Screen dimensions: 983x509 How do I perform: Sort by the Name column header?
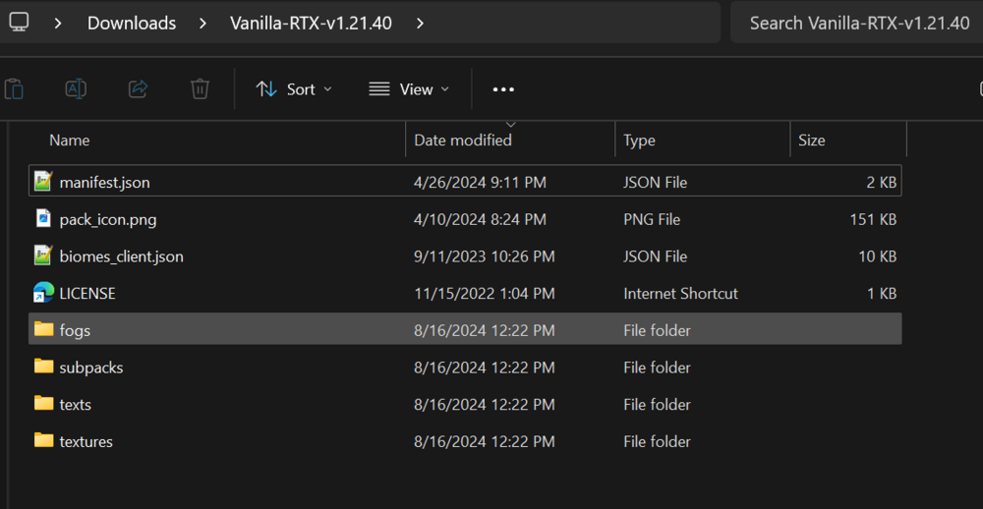(70, 140)
